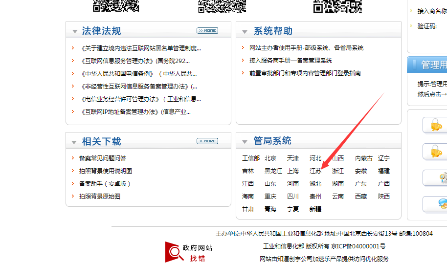Screen dimensions: 447x264
Task: Open 接入服务商手册—备案管理系统 help link
Action: click(x=291, y=61)
